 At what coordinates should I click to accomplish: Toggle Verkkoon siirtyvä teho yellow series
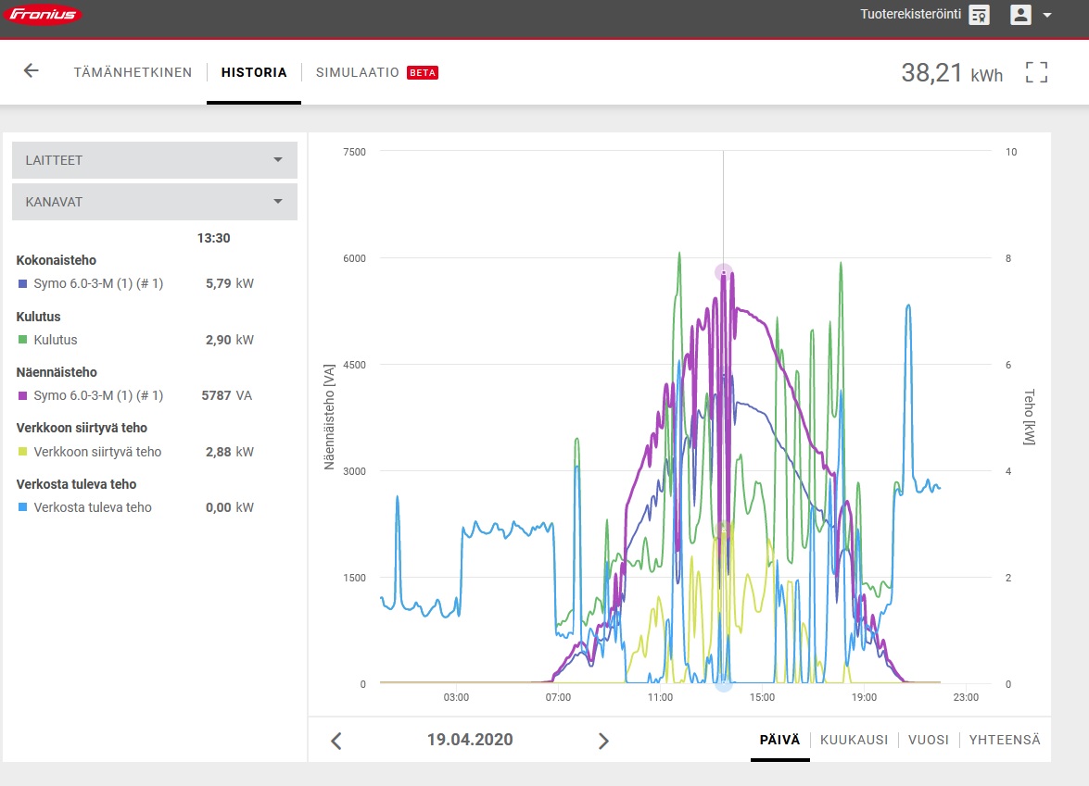tap(22, 452)
